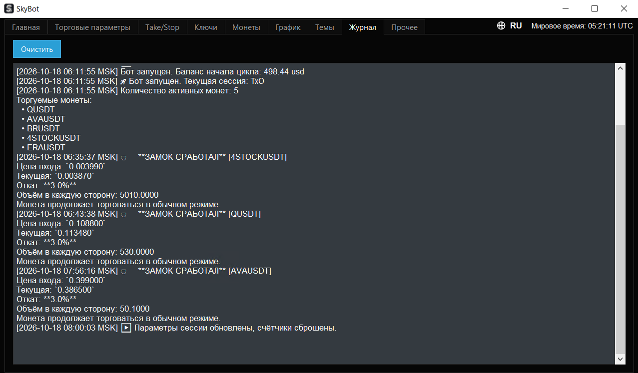Click the rocket icon in 'Бот запущен' line
The height and width of the screenshot is (373, 638).
pos(123,81)
